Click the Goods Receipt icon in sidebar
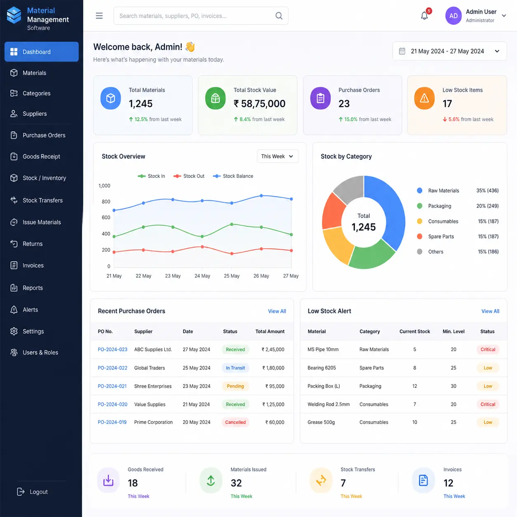The image size is (517, 517). click(x=14, y=156)
